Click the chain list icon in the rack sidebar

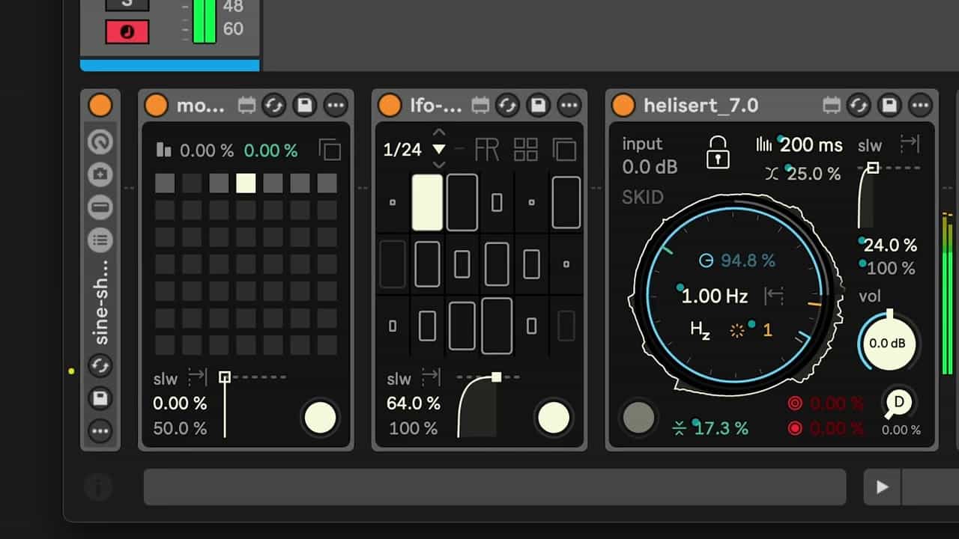click(x=100, y=240)
